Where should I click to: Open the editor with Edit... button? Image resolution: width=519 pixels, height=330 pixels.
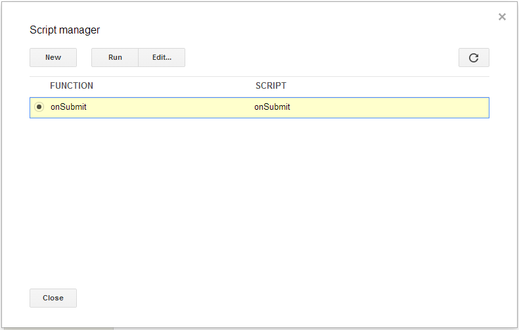pos(162,58)
